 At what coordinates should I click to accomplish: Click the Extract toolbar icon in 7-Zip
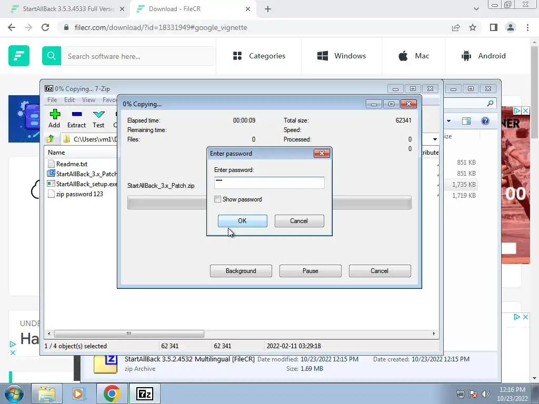(x=76, y=118)
